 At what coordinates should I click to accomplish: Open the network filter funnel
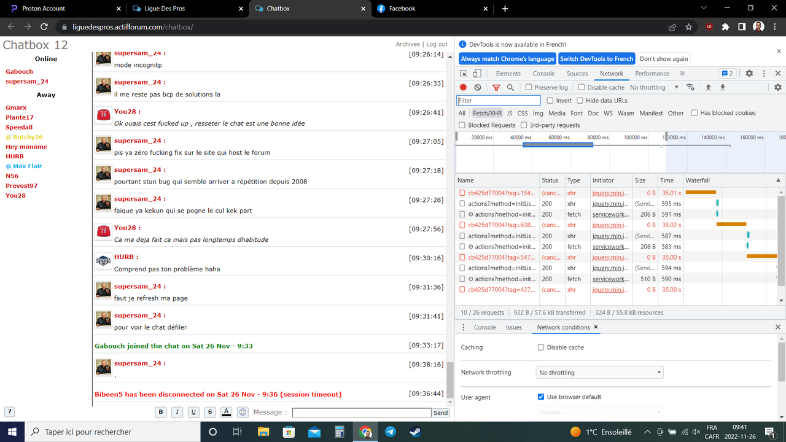tap(496, 87)
